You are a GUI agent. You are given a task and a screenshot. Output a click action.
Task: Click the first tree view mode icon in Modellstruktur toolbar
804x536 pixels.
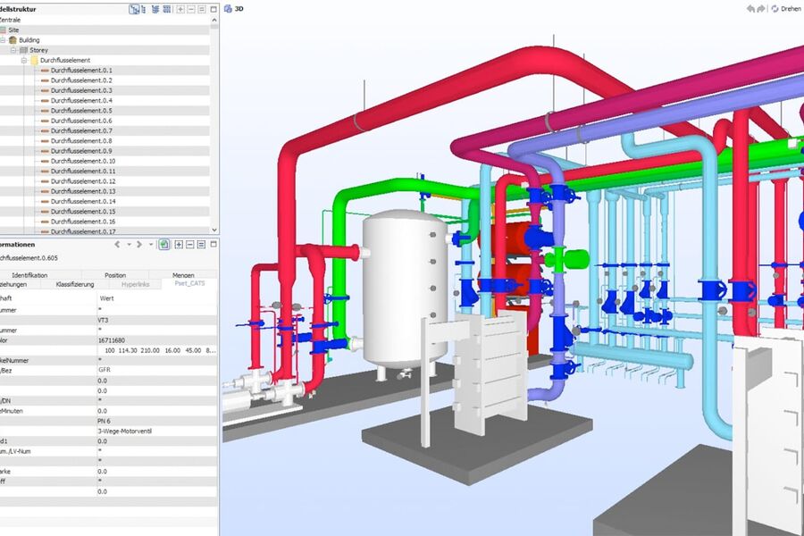135,9
